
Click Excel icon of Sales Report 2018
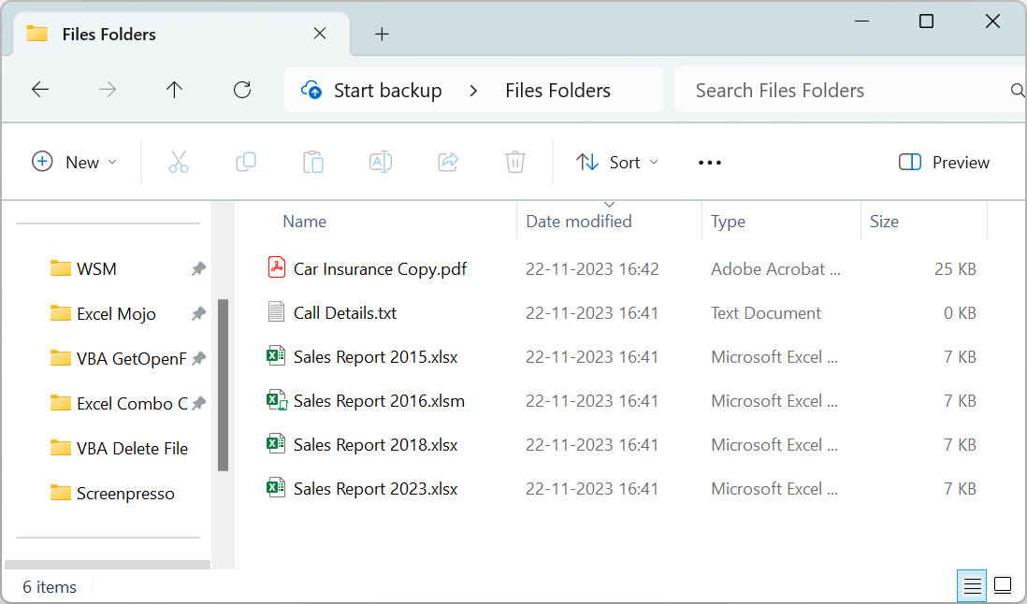tap(276, 444)
